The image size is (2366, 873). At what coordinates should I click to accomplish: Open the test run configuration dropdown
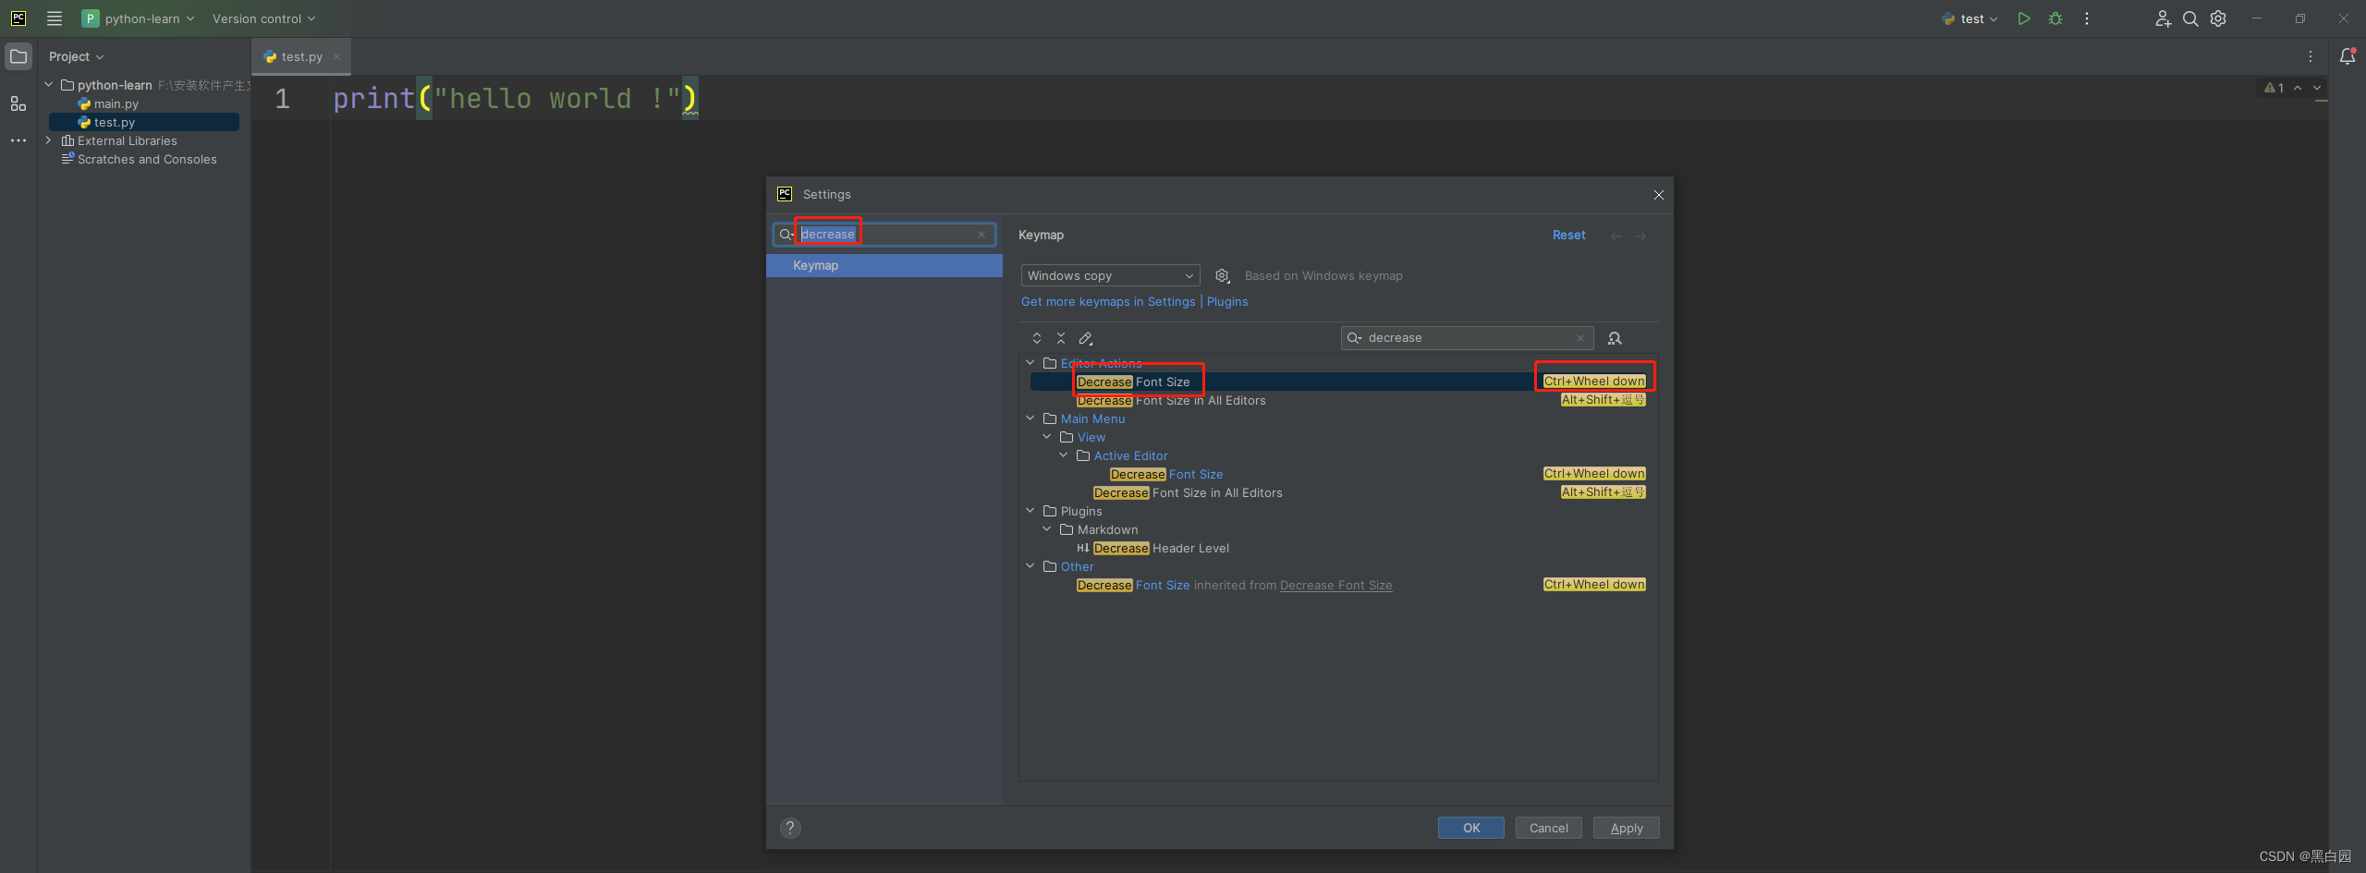click(x=1970, y=18)
